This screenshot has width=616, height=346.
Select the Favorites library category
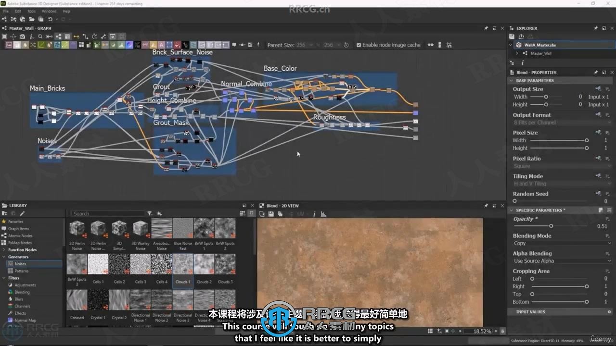click(x=15, y=222)
